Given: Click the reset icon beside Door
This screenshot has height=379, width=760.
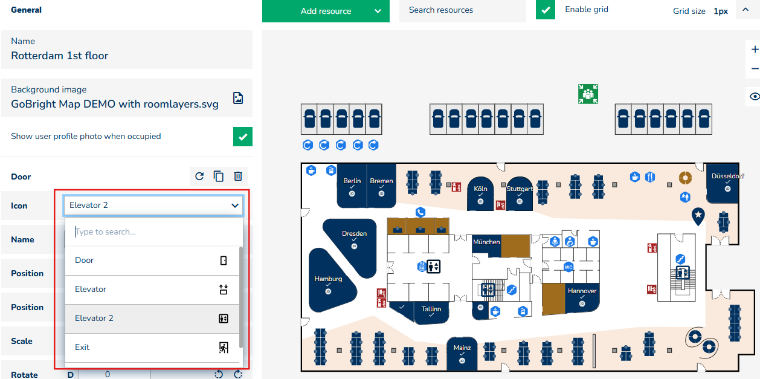Looking at the screenshot, I should click(x=199, y=177).
